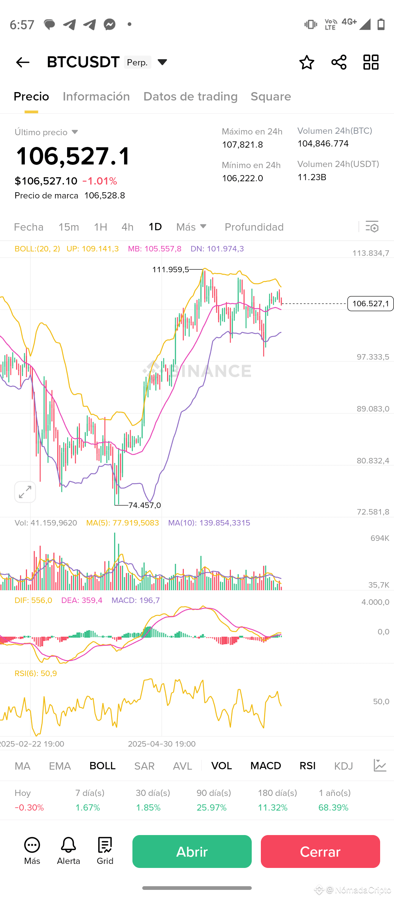Image resolution: width=394 pixels, height=899 pixels.
Task: Tap the BTCUSDT pair title
Action: pyautogui.click(x=83, y=62)
